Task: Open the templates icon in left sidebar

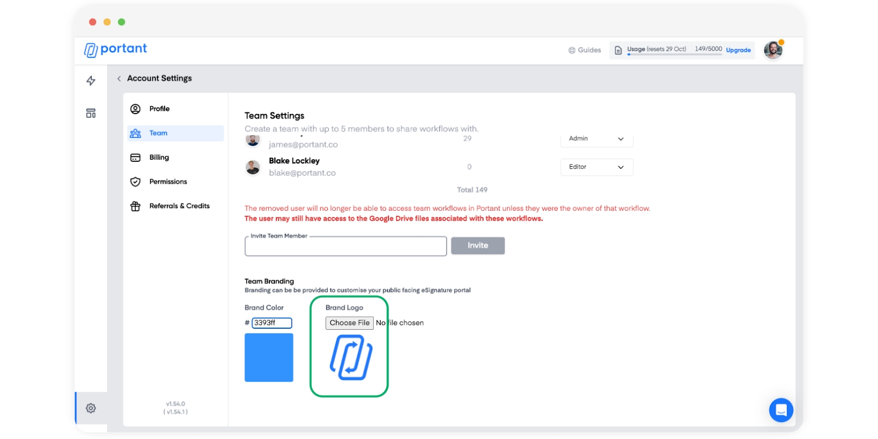Action: coord(91,113)
